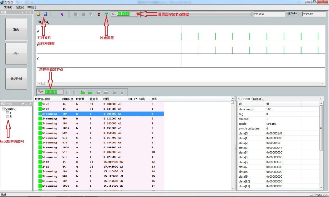This screenshot has width=329, height=197.
Task: Click the zoom in magnifier icon
Action: point(40,22)
